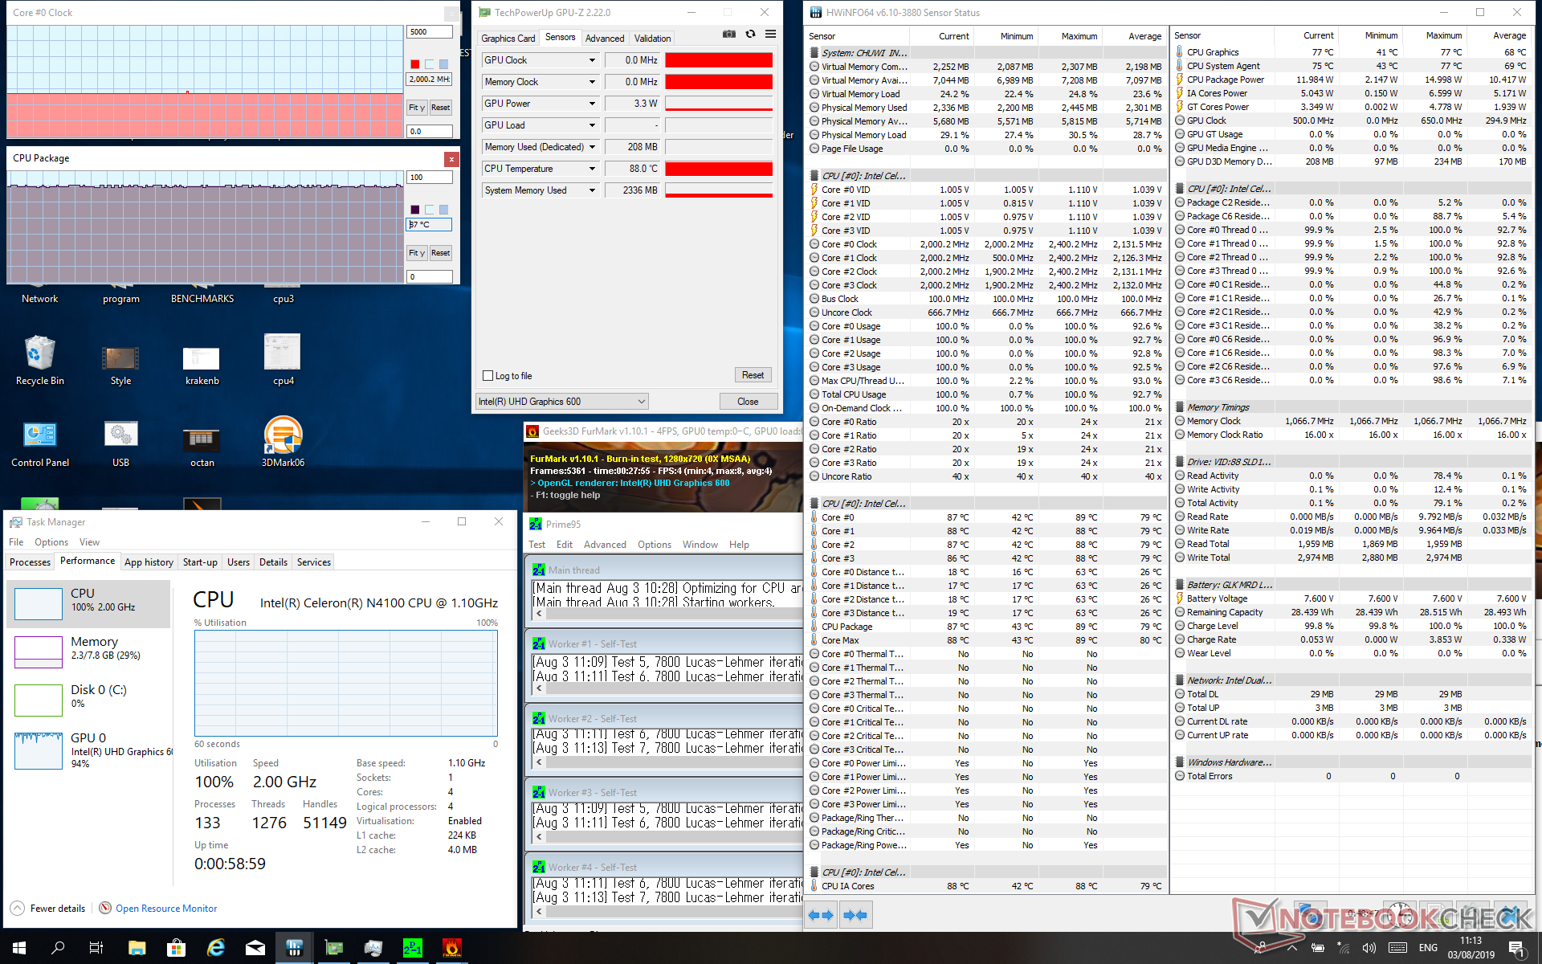1542x964 pixels.
Task: Open the Memory Clock sensor dropdown
Action: pos(592,82)
